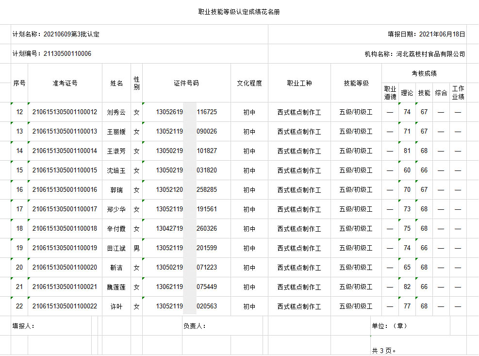Click the 机构名称 河北荔枝村食品有限公司 cell
The width and height of the screenshot is (479, 356).
point(414,54)
